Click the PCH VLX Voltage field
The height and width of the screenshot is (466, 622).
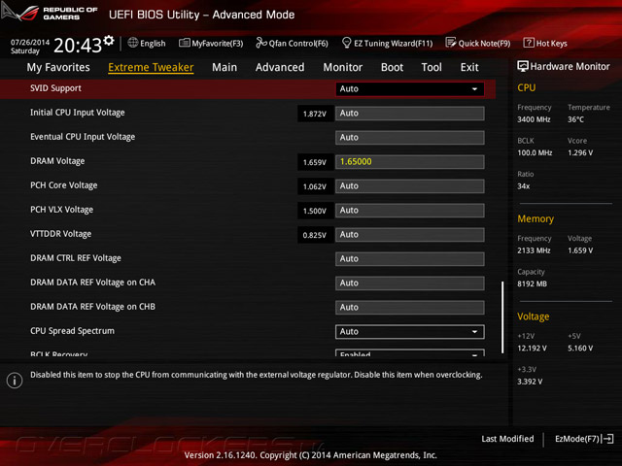click(410, 211)
